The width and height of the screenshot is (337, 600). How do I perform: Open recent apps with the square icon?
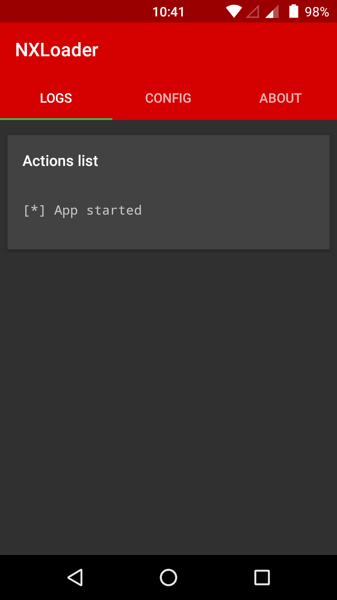[x=262, y=577]
